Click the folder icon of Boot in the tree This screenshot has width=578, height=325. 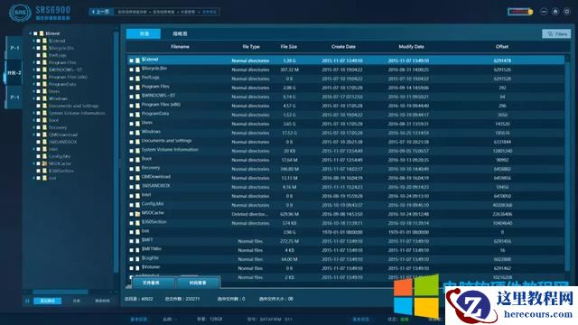(x=44, y=120)
